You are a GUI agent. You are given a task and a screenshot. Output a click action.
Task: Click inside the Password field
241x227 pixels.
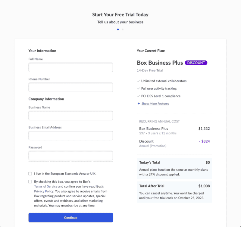point(70,155)
